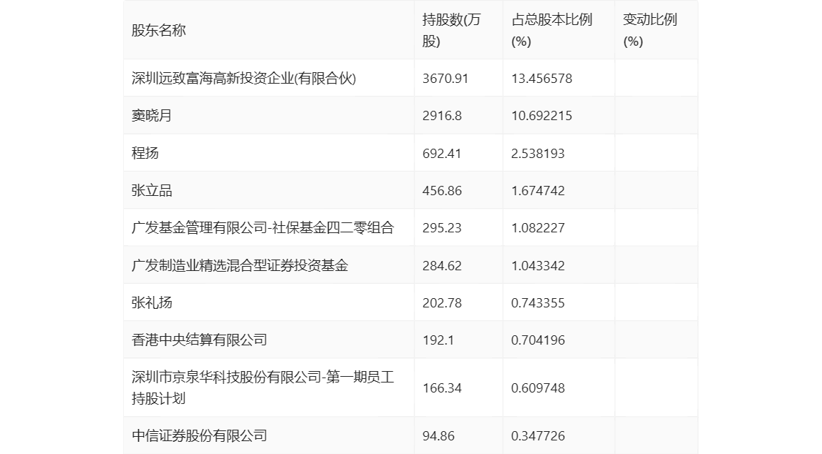Click the value 295.23
The height and width of the screenshot is (454, 822).
[442, 228]
